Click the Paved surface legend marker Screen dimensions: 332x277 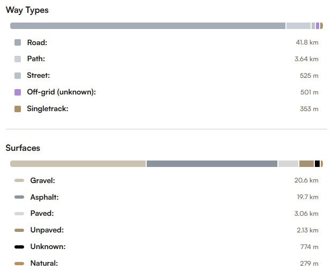click(x=19, y=214)
